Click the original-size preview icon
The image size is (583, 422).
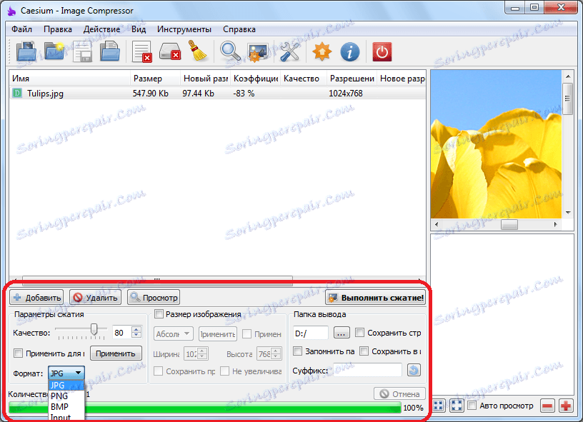click(457, 406)
